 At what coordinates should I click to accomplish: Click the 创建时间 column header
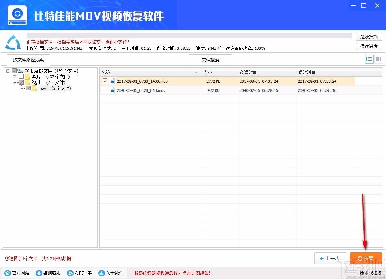[x=268, y=72]
